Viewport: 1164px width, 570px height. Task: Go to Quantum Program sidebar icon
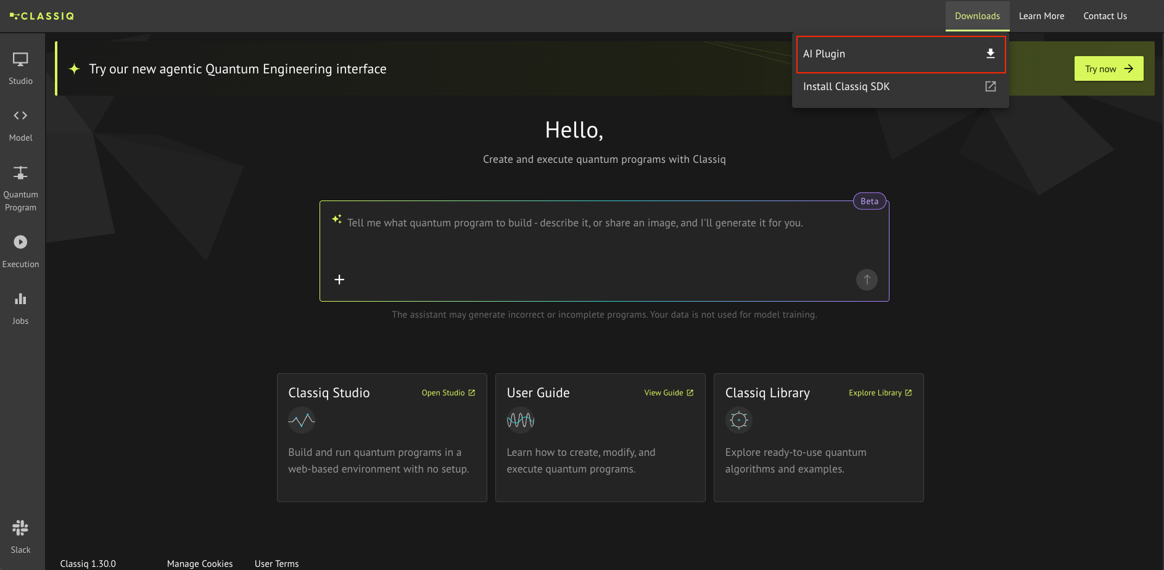(20, 173)
